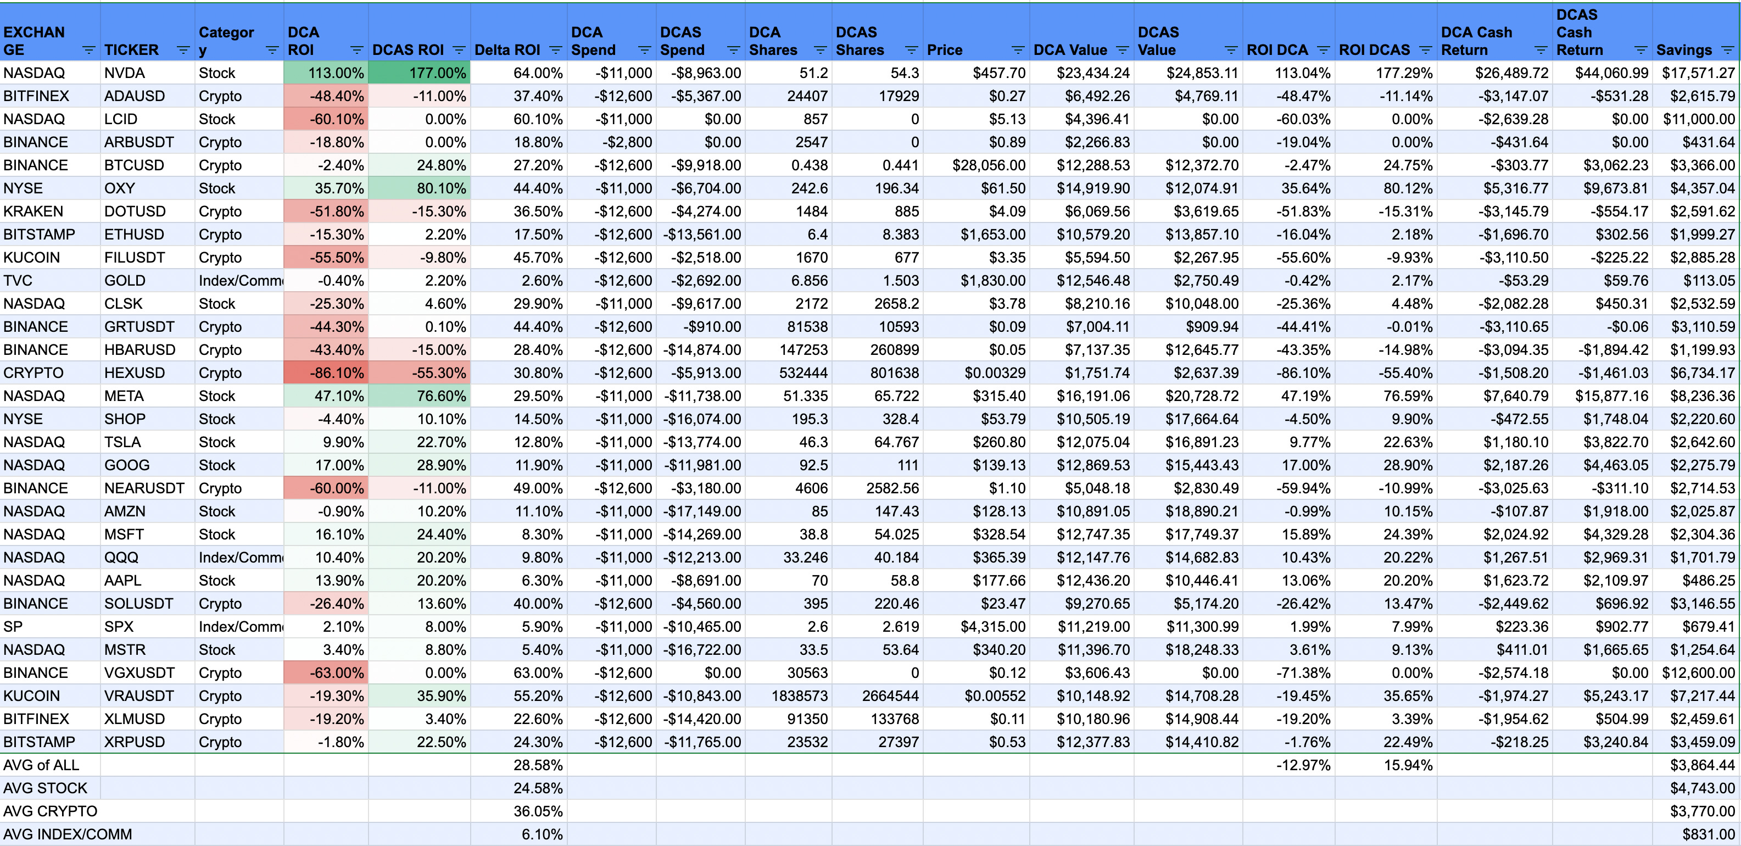Open filter for Savings column

point(1727,50)
